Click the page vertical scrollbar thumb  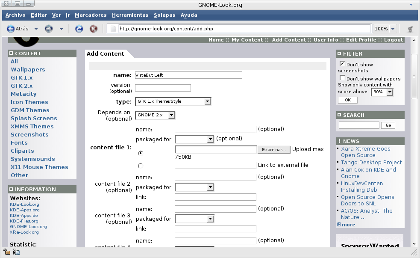pos(414,77)
